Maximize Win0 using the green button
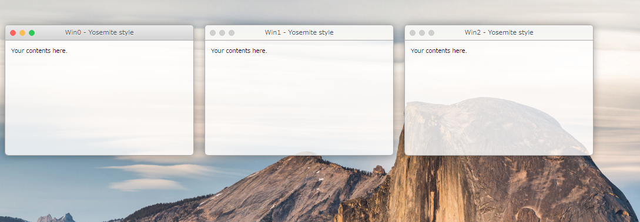Viewport: 640px width, 222px height. coord(32,33)
